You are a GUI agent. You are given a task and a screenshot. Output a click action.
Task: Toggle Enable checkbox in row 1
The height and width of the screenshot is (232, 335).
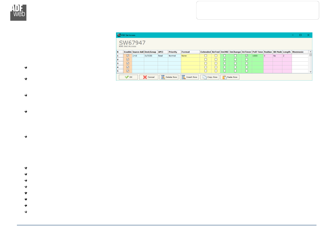(x=128, y=56)
